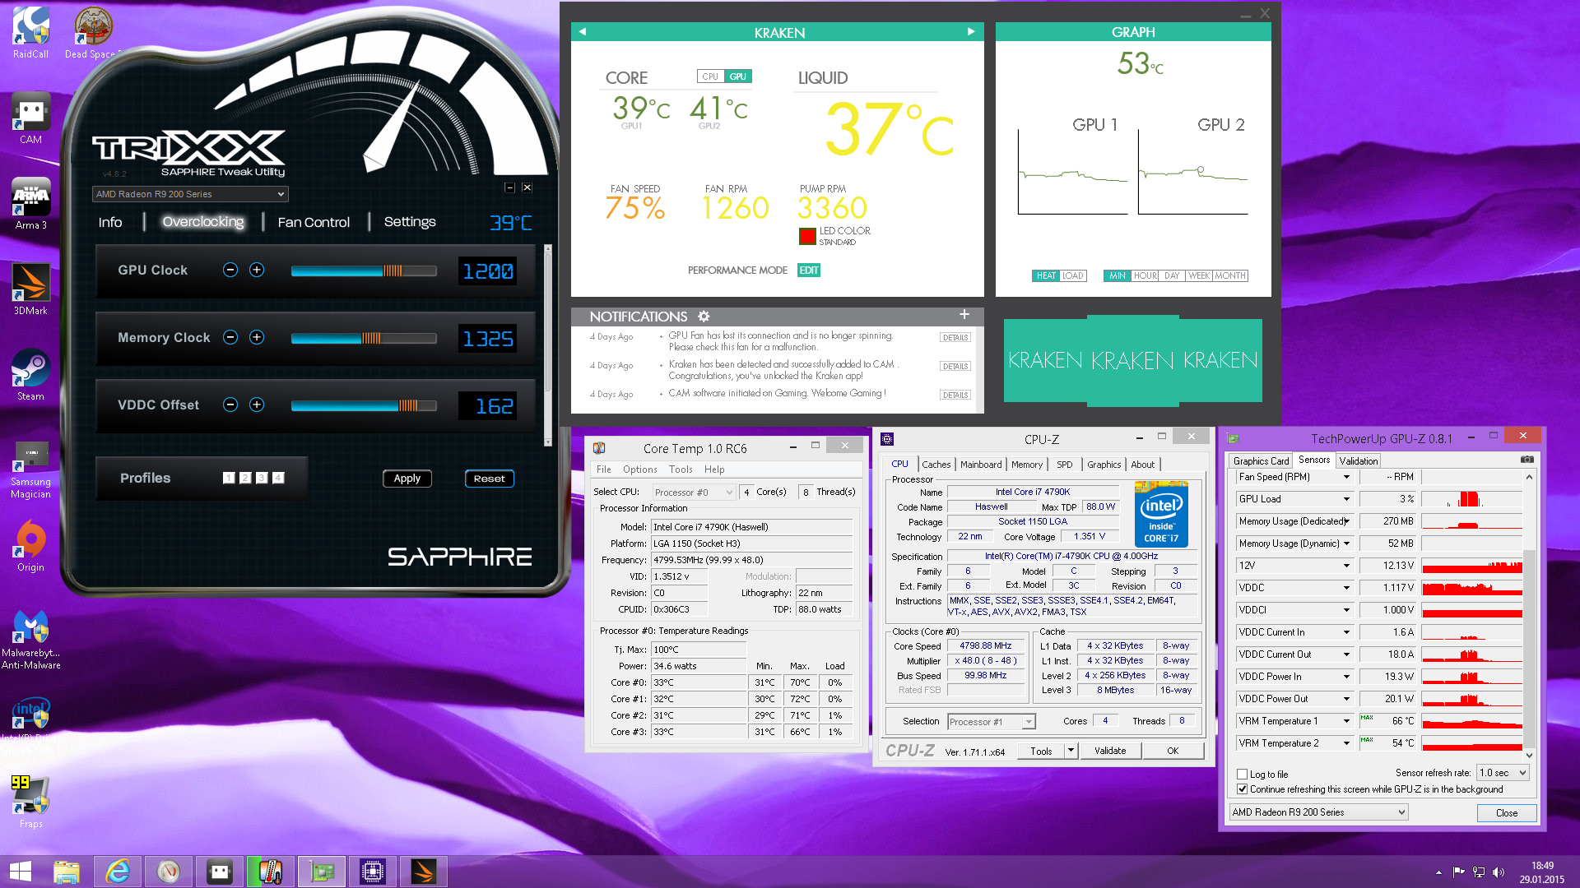Click TRIXX overclocking panel scrollbar
Image resolution: width=1580 pixels, height=888 pixels.
[547, 345]
